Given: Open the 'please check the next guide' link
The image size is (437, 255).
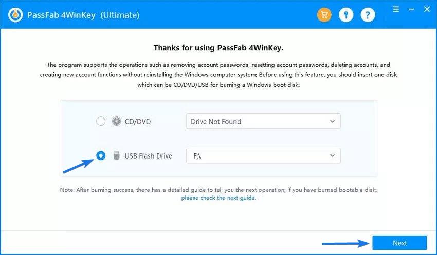Looking at the screenshot, I should tap(219, 198).
